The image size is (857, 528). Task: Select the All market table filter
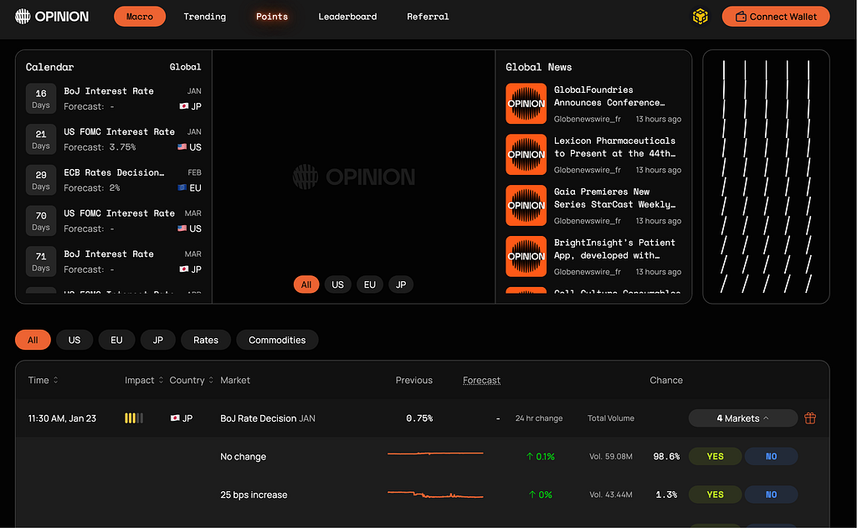33,340
